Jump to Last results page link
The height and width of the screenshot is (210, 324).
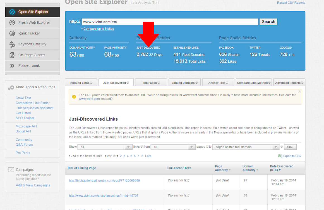[x=148, y=156]
